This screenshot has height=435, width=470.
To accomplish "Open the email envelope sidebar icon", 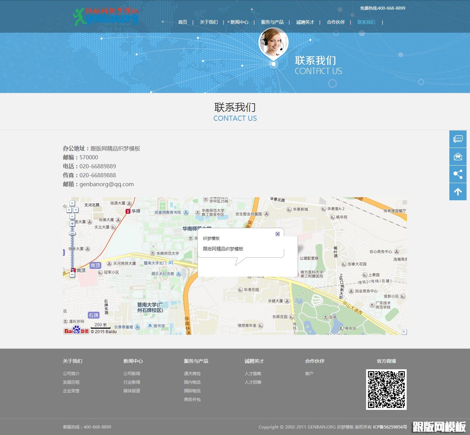I will click(x=458, y=157).
